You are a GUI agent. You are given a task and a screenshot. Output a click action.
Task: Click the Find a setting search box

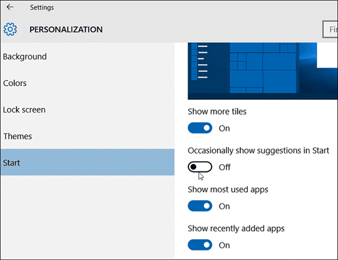click(330, 30)
